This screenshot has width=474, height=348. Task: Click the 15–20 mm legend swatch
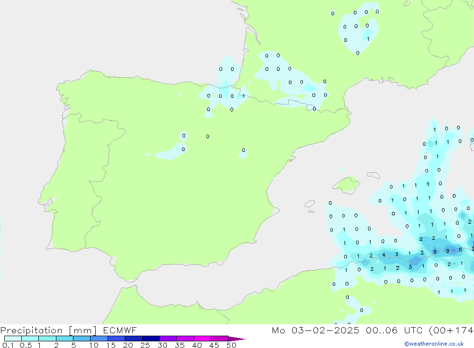[x=116, y=339]
